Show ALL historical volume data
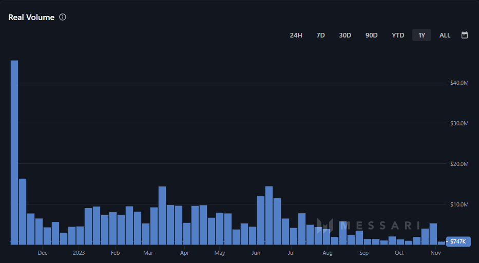 [x=445, y=35]
